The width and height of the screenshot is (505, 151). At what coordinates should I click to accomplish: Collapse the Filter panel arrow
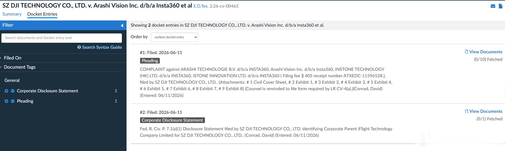coord(122,26)
